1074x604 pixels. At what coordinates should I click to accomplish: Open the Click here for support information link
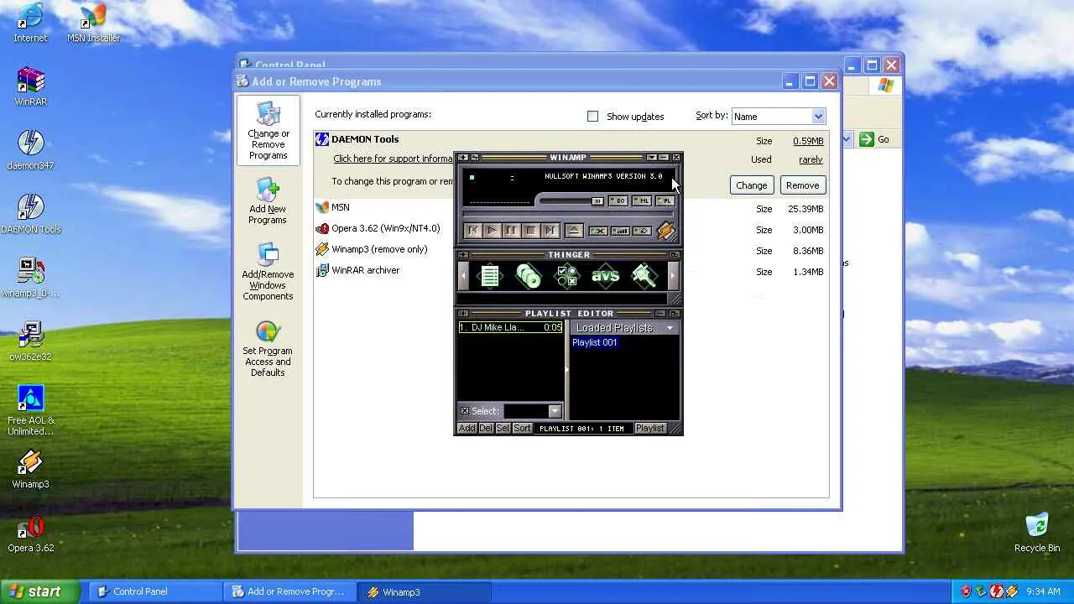(393, 159)
